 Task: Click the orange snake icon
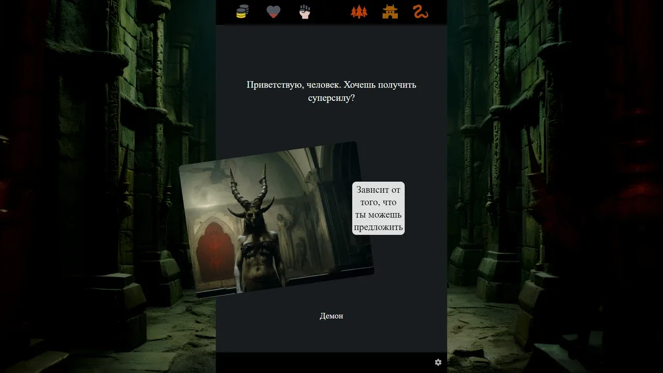421,12
